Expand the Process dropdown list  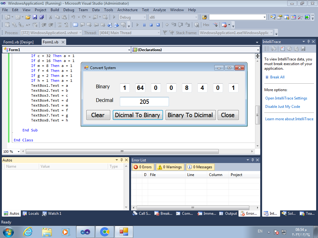tap(80, 33)
